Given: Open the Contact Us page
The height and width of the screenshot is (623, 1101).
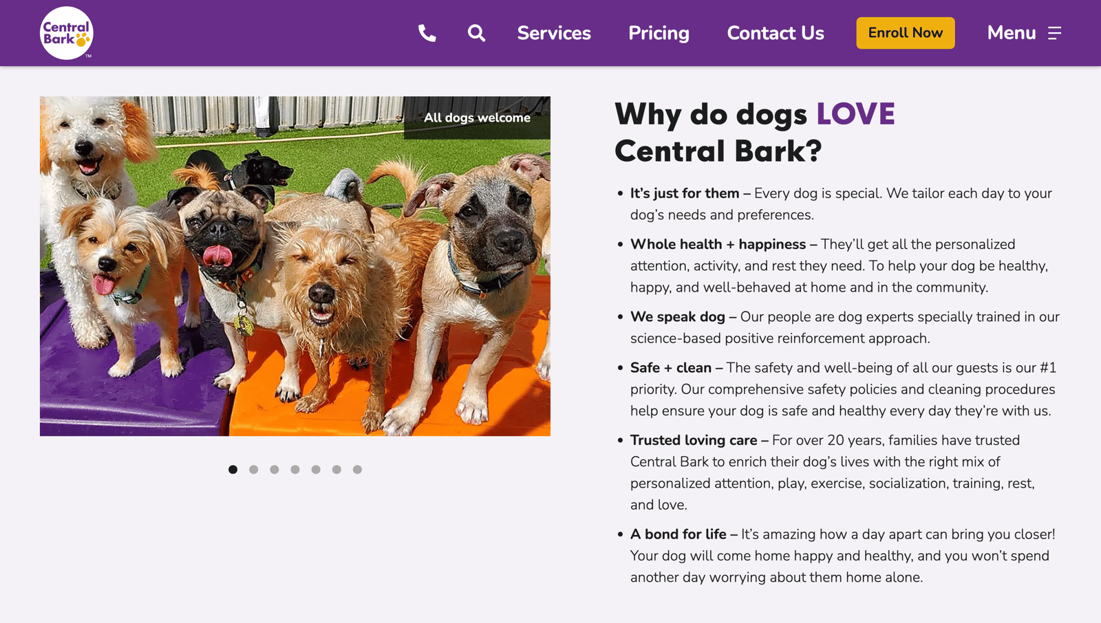Looking at the screenshot, I should click(775, 33).
